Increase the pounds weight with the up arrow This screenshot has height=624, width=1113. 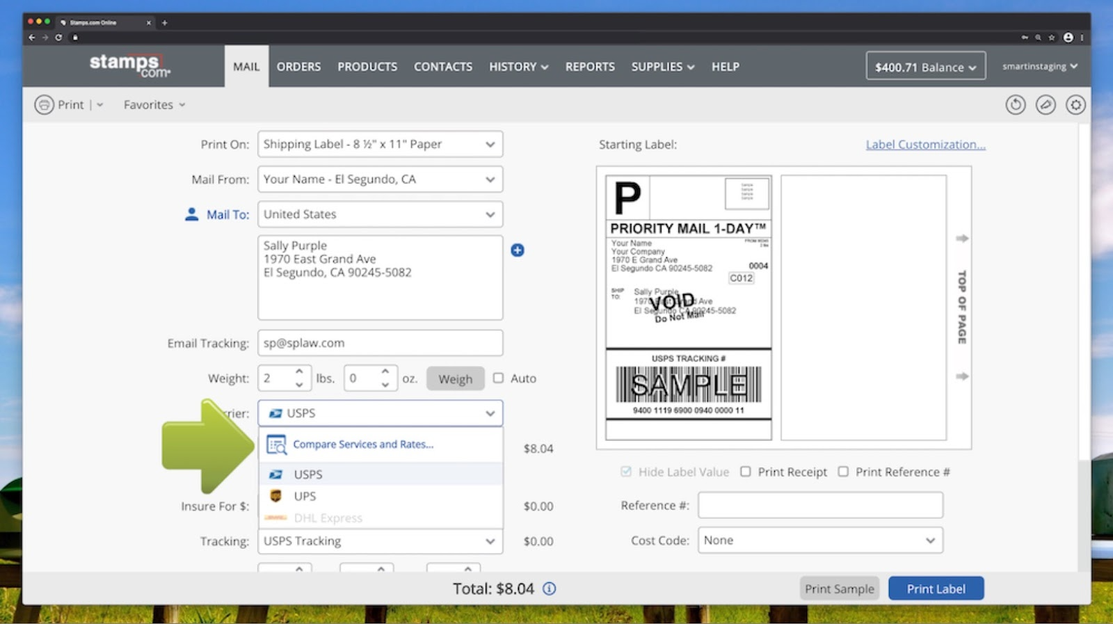(x=299, y=371)
